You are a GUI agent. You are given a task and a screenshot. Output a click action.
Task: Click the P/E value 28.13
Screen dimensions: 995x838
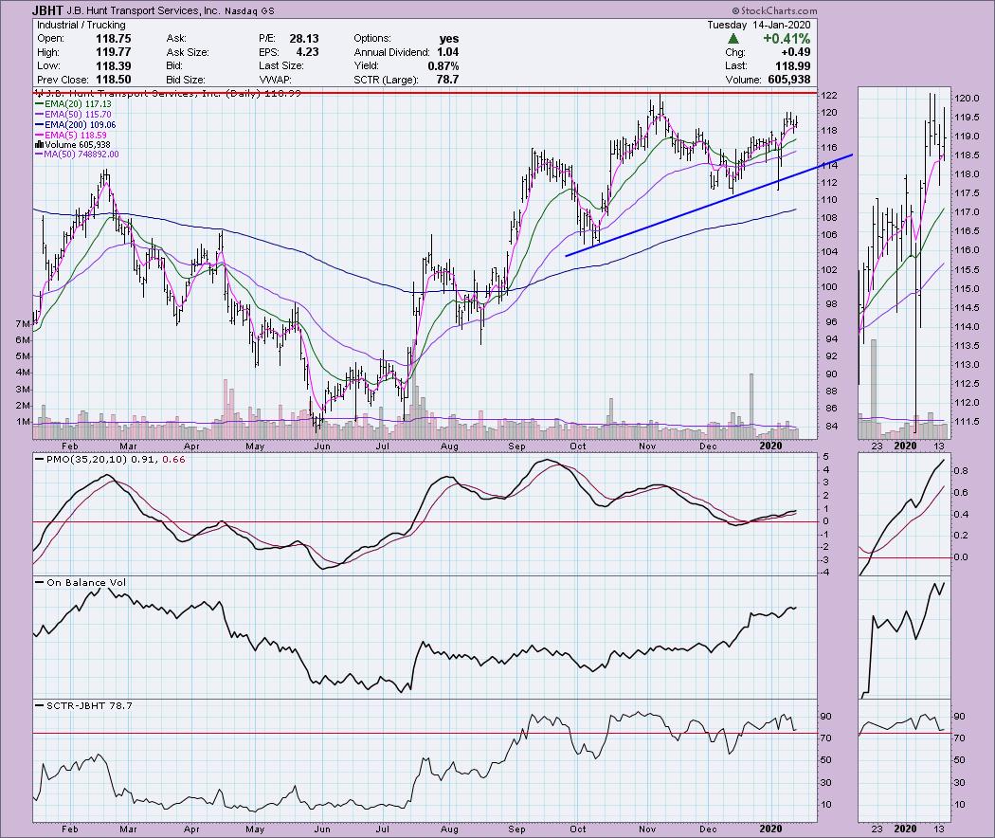point(304,39)
